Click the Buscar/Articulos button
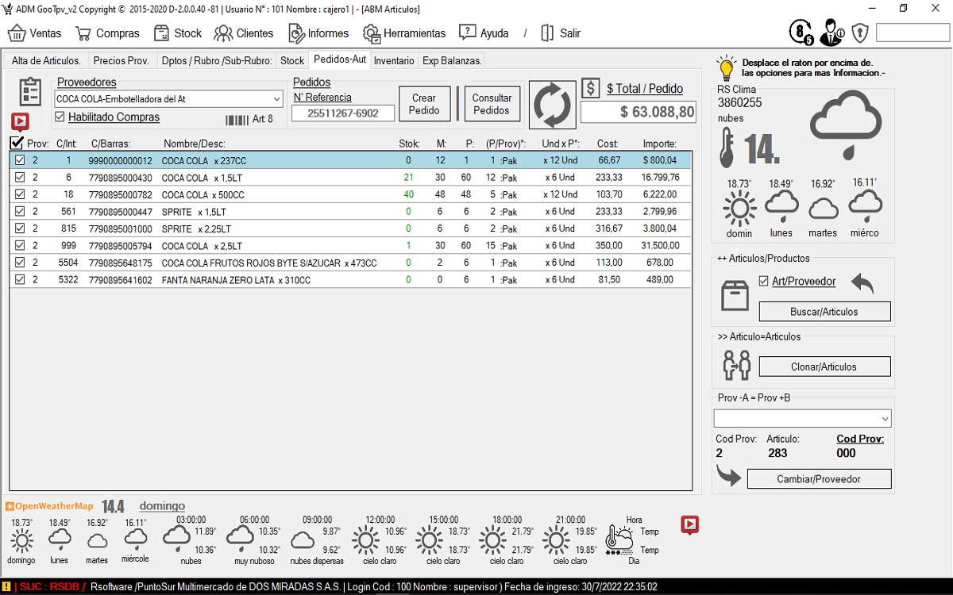Viewport: 953px width, 595px height. (x=824, y=312)
